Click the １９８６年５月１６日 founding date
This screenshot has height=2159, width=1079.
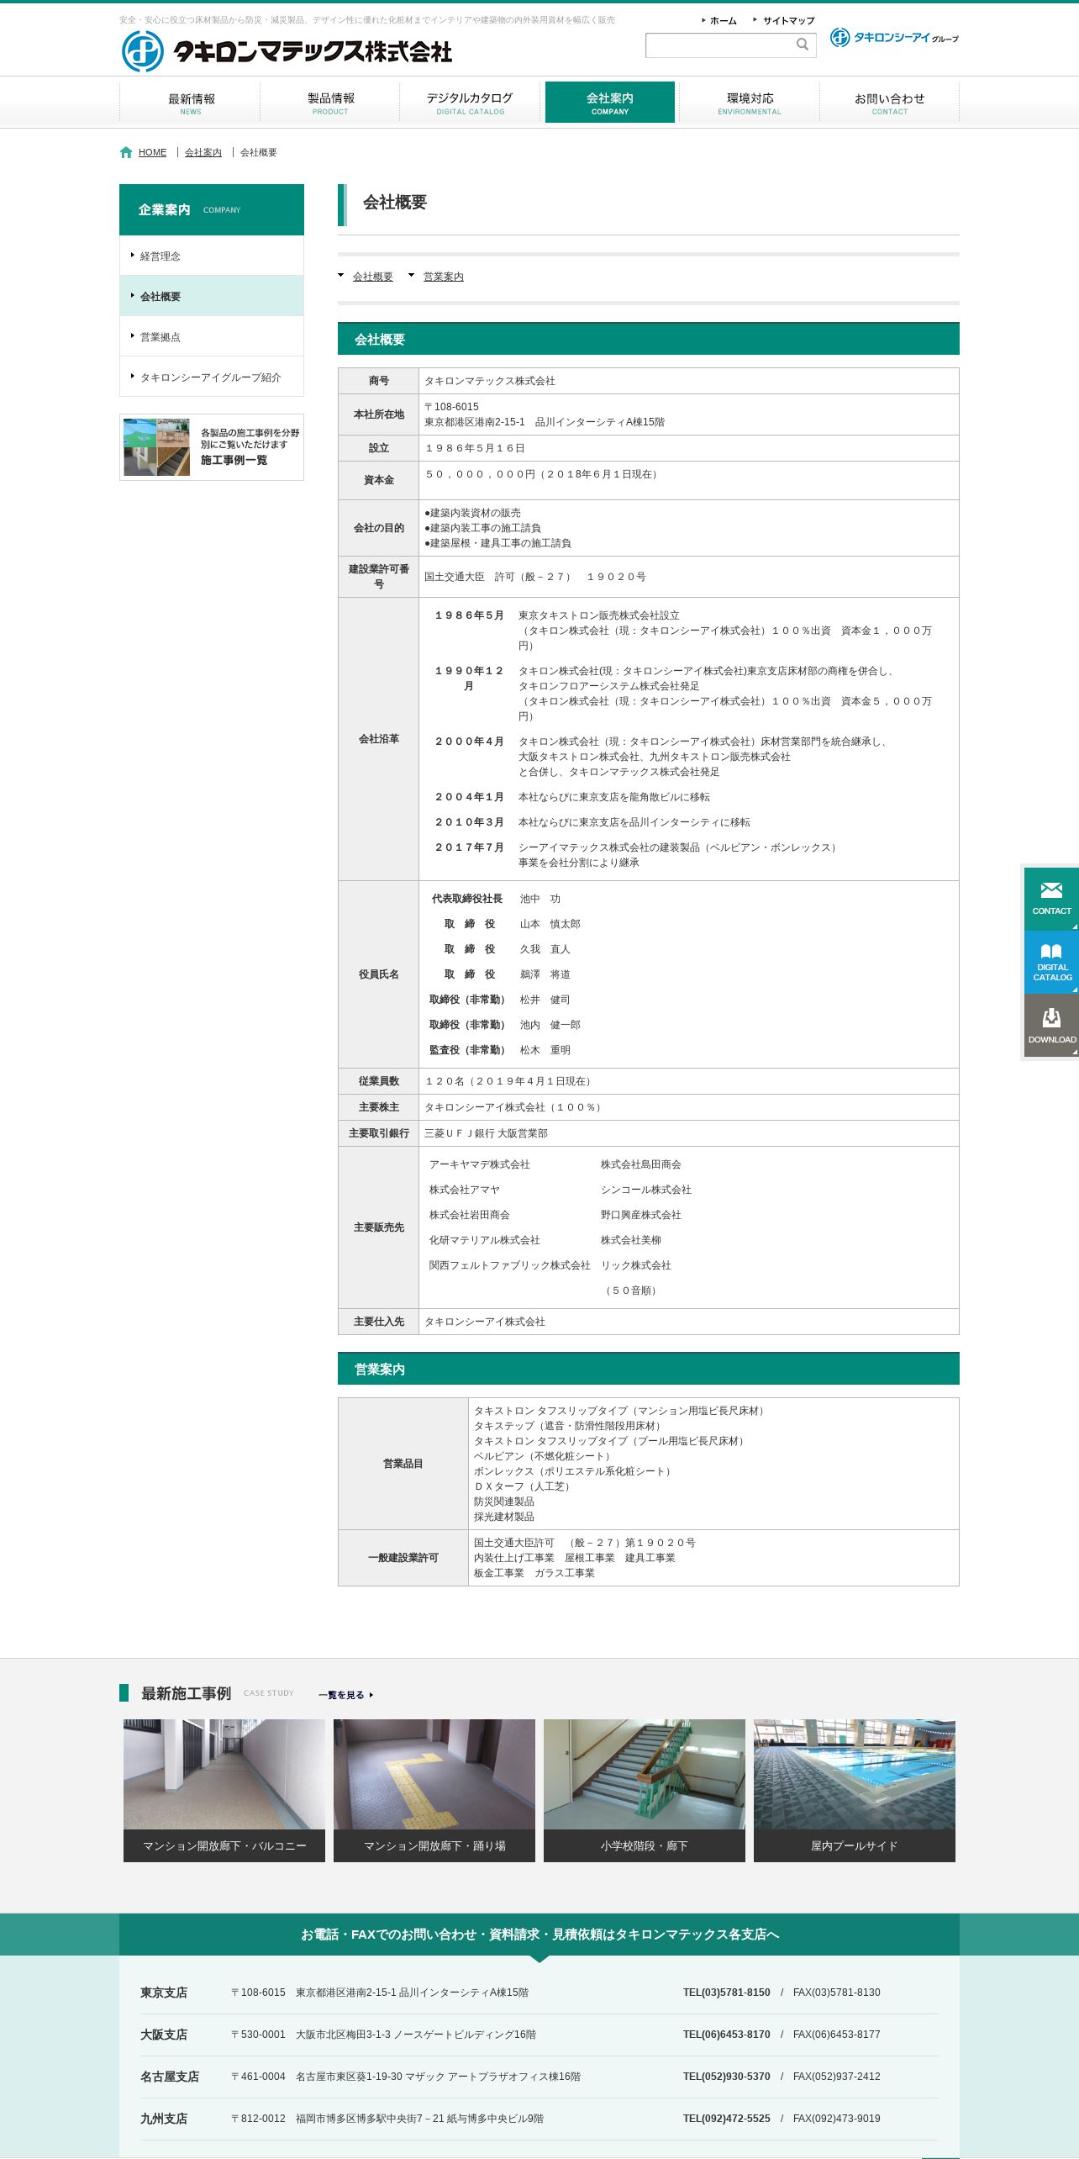(475, 448)
